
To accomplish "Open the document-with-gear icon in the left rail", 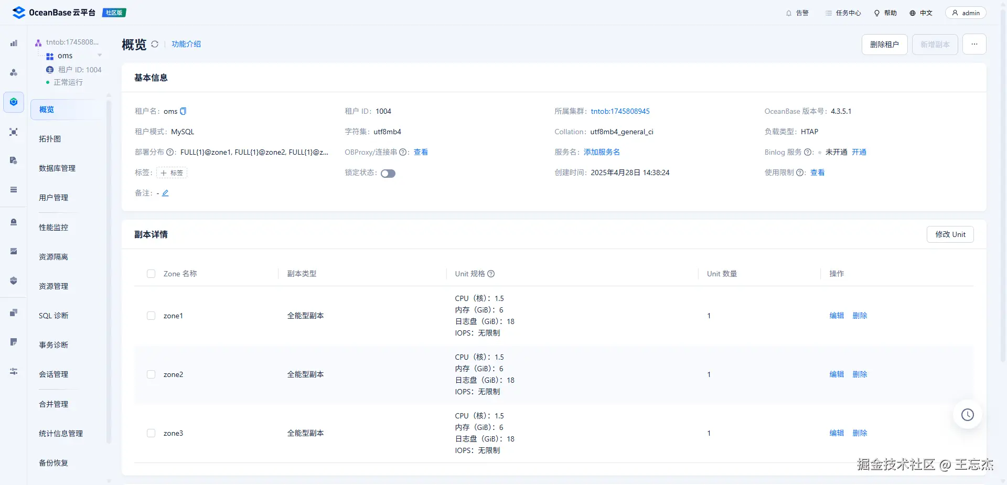I will pyautogui.click(x=14, y=160).
